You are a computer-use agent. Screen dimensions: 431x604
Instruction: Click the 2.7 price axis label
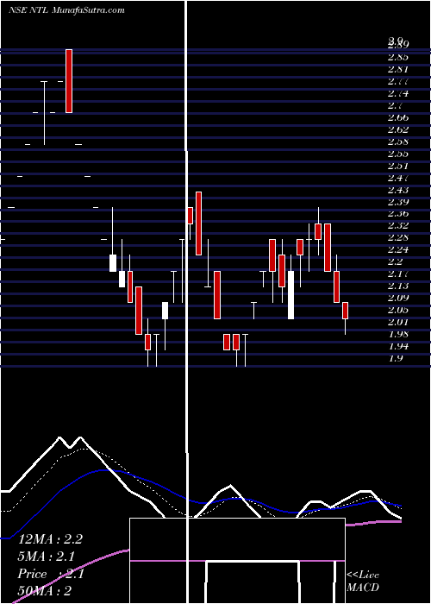(395, 105)
